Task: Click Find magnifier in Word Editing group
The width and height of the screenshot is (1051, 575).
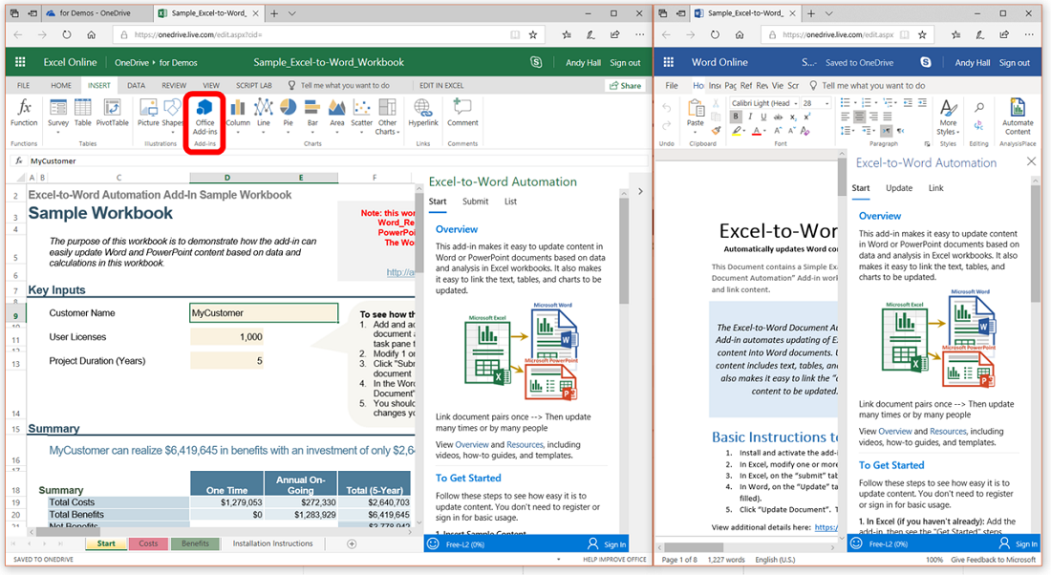Action: tap(979, 107)
